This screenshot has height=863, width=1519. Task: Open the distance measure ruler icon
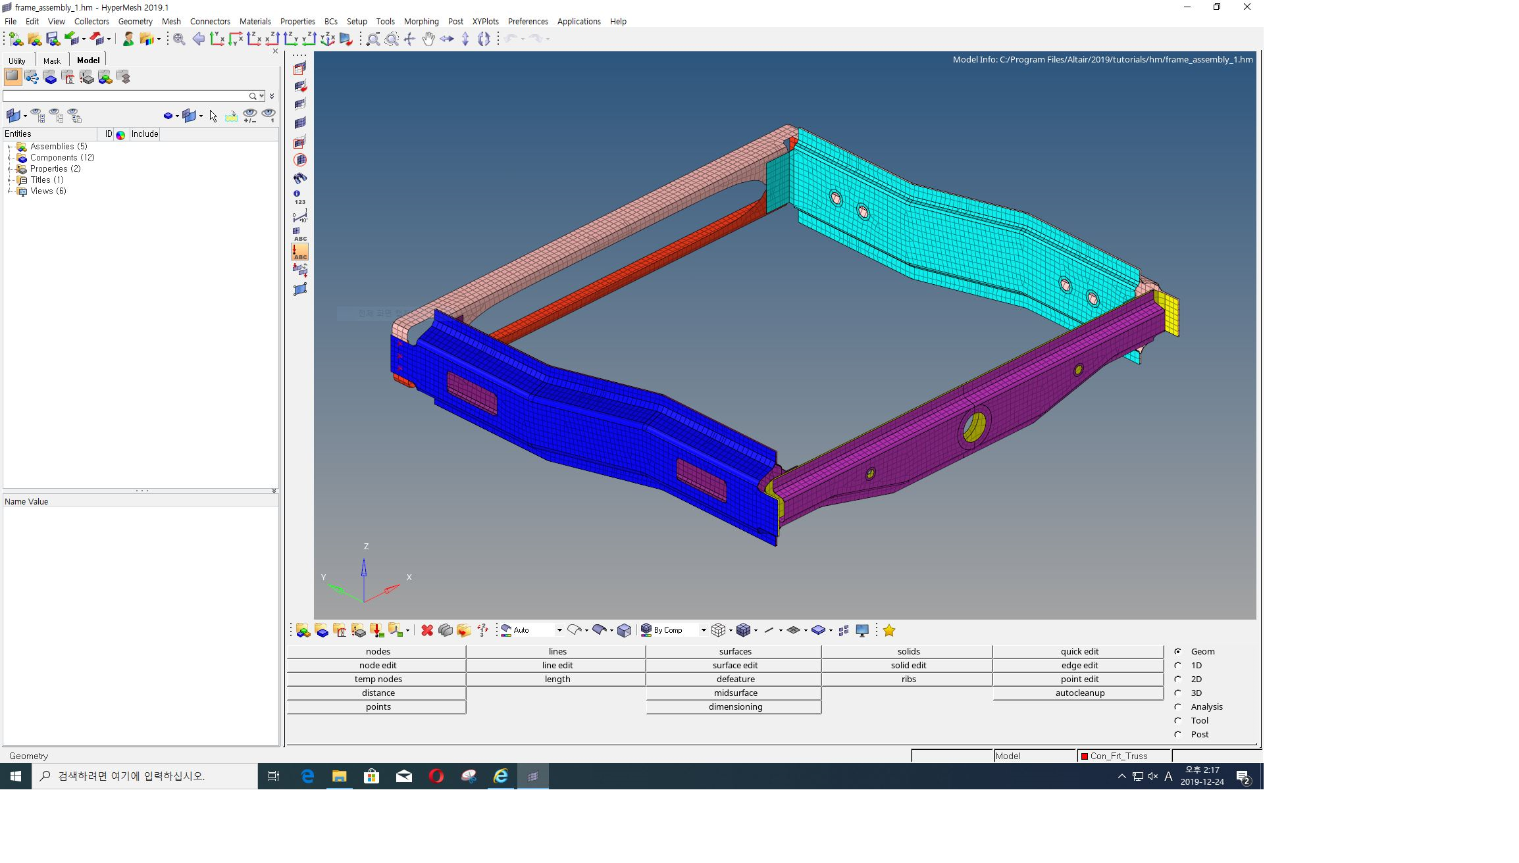coord(300,216)
